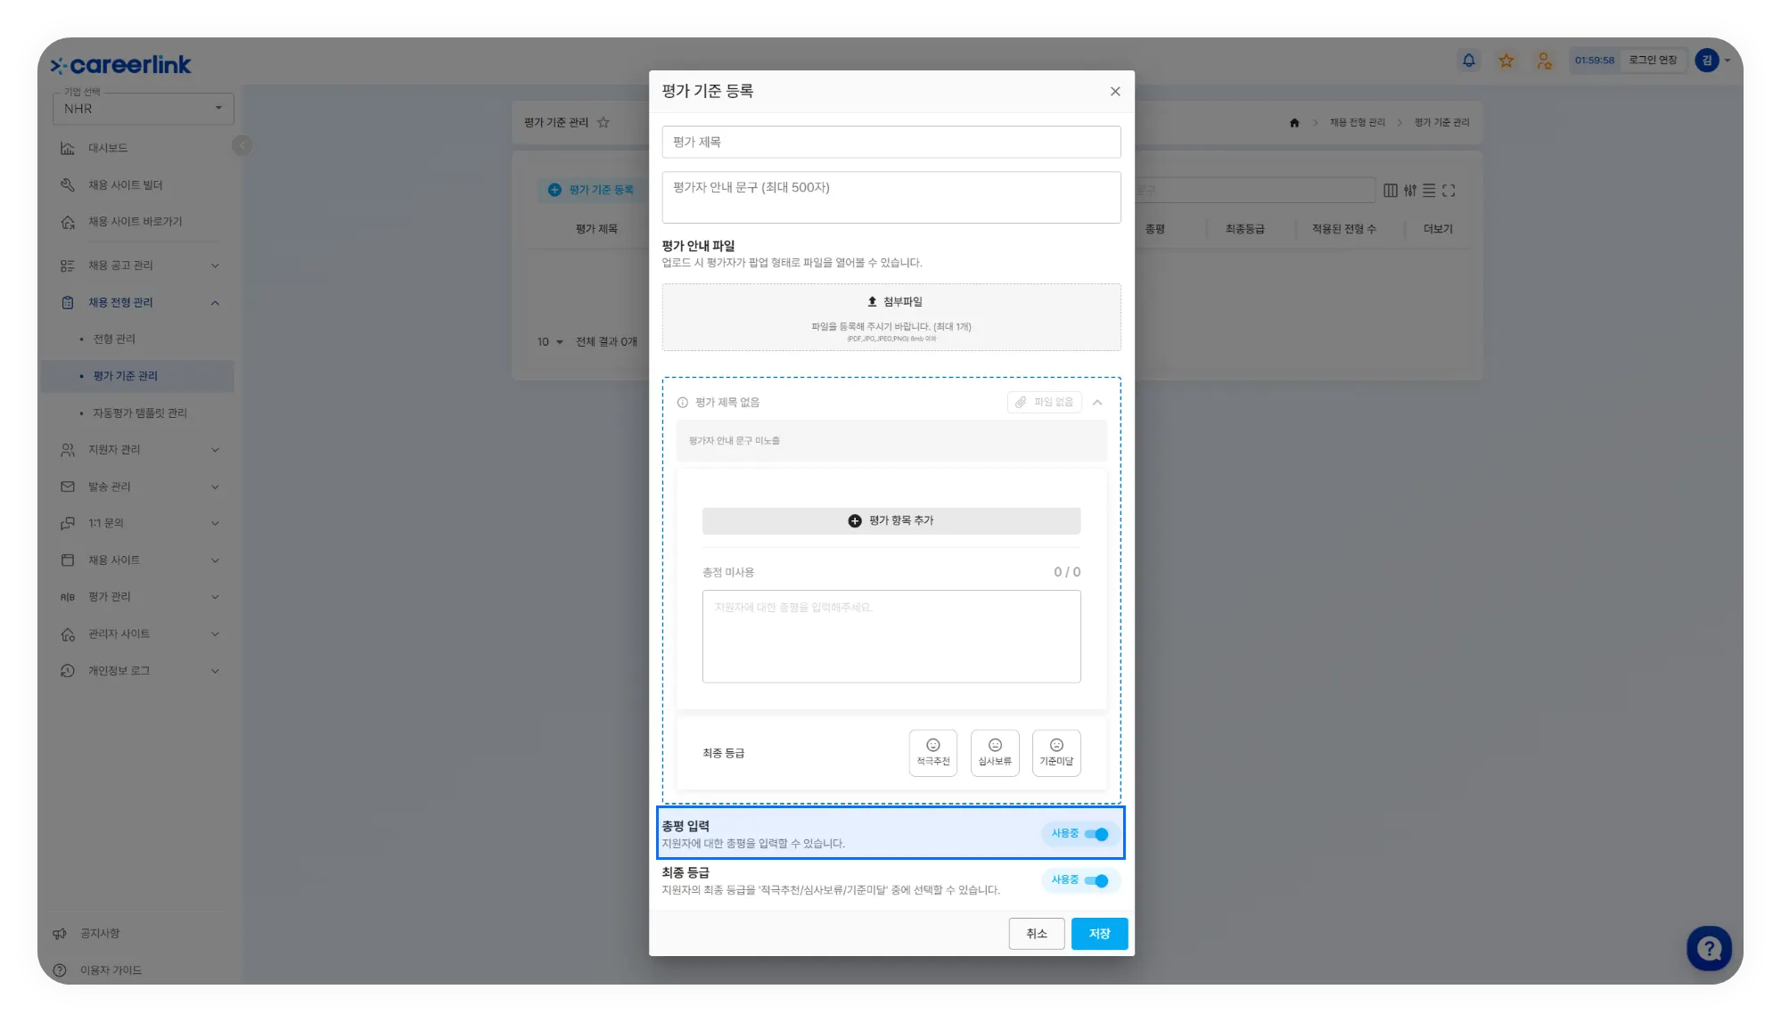1781x1022 pixels.
Task: Click the 평가 항목 추가 button
Action: click(890, 520)
